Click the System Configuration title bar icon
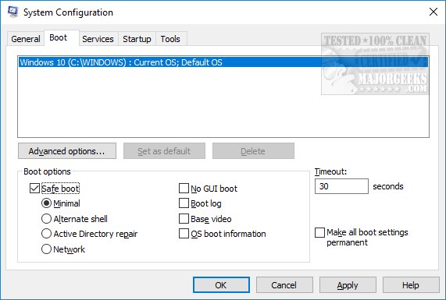The height and width of the screenshot is (300, 446). pos(12,12)
